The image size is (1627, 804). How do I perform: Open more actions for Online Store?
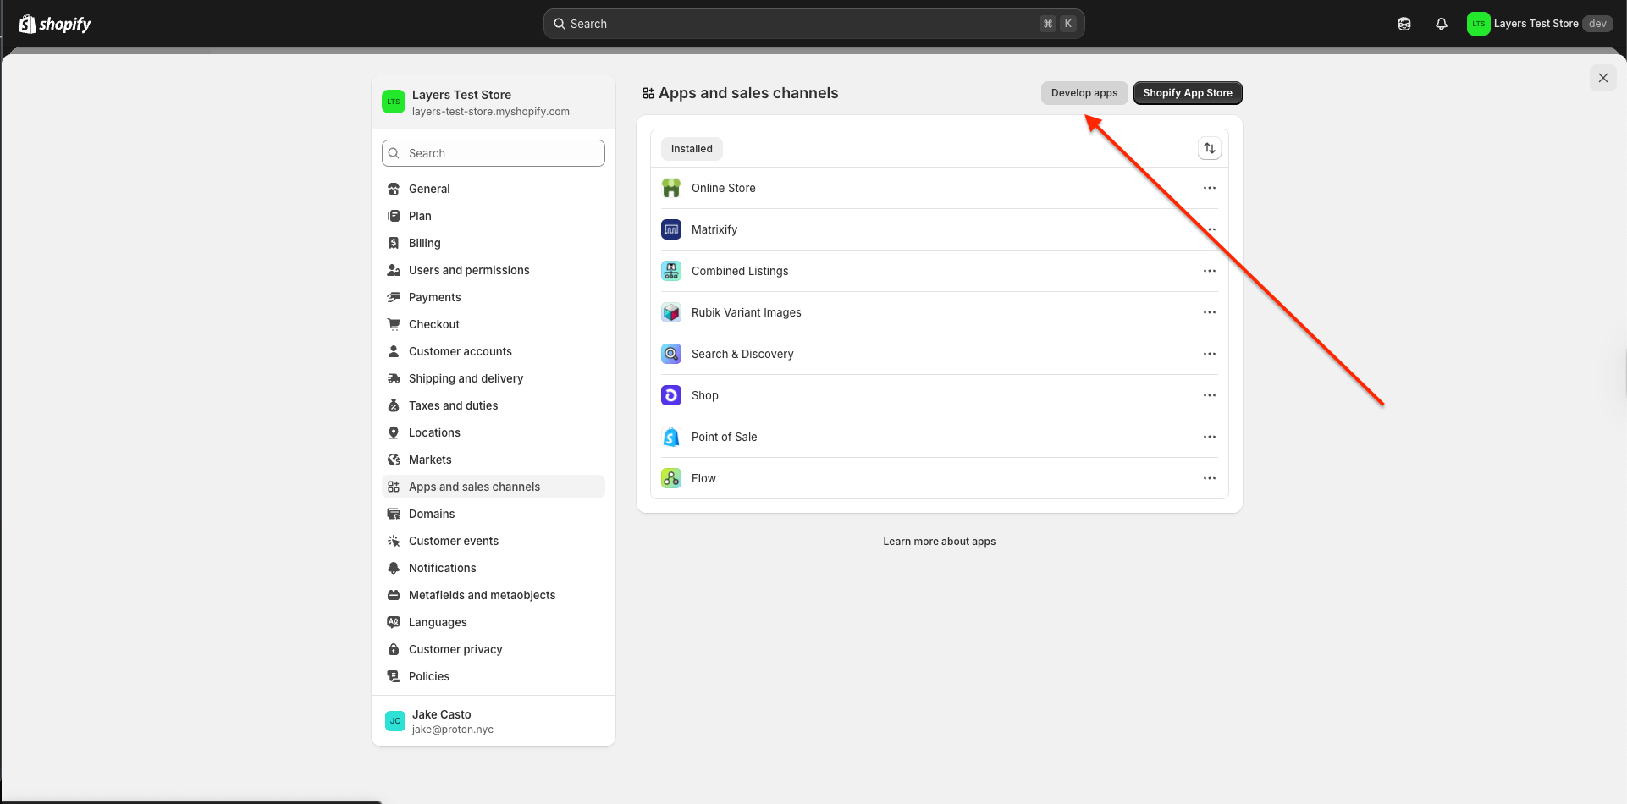click(x=1210, y=188)
